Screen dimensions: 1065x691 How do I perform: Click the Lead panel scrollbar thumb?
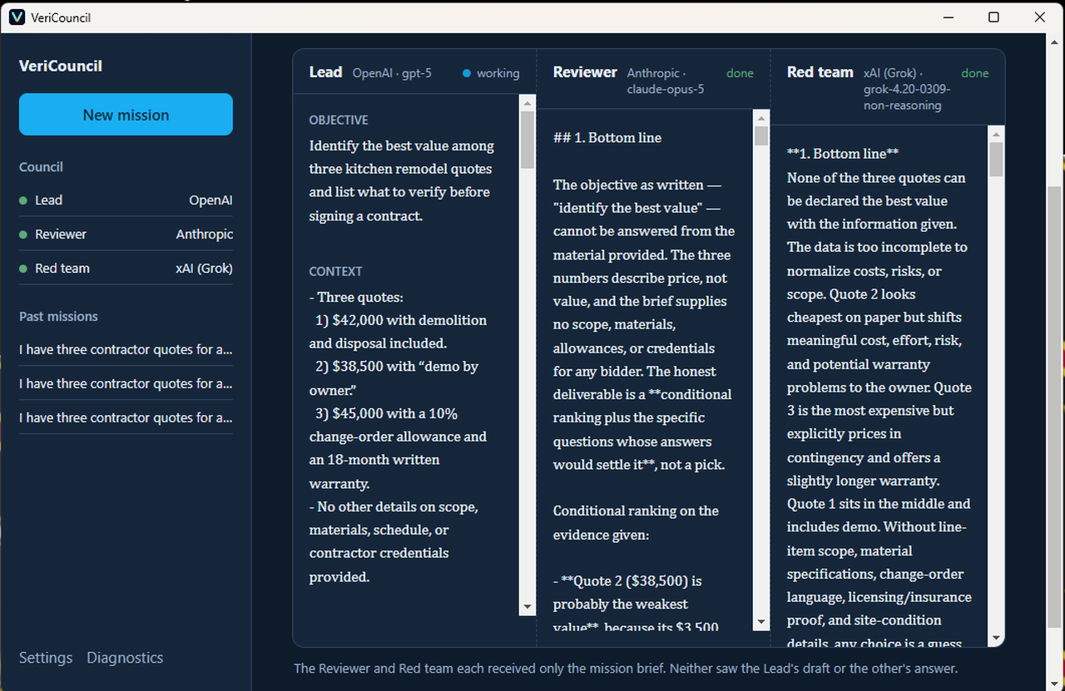pyautogui.click(x=528, y=140)
